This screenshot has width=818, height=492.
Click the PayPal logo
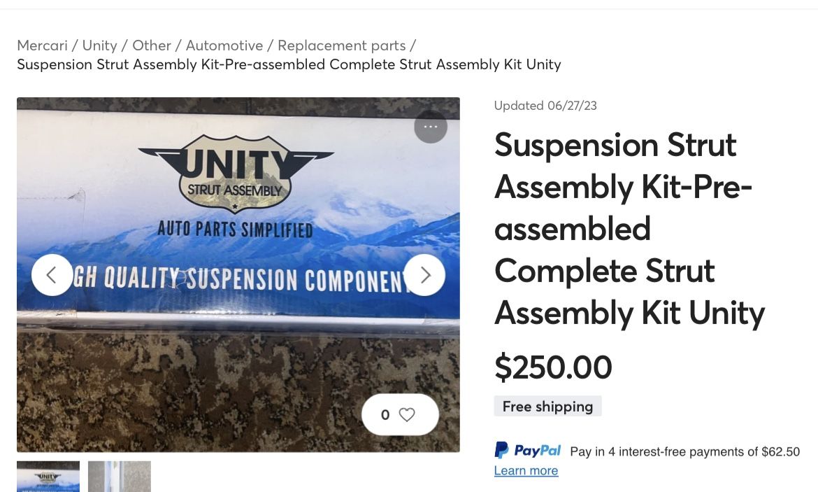(x=528, y=451)
